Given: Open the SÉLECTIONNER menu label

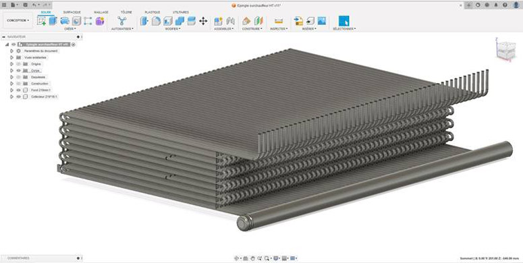Looking at the screenshot, I should [x=344, y=29].
